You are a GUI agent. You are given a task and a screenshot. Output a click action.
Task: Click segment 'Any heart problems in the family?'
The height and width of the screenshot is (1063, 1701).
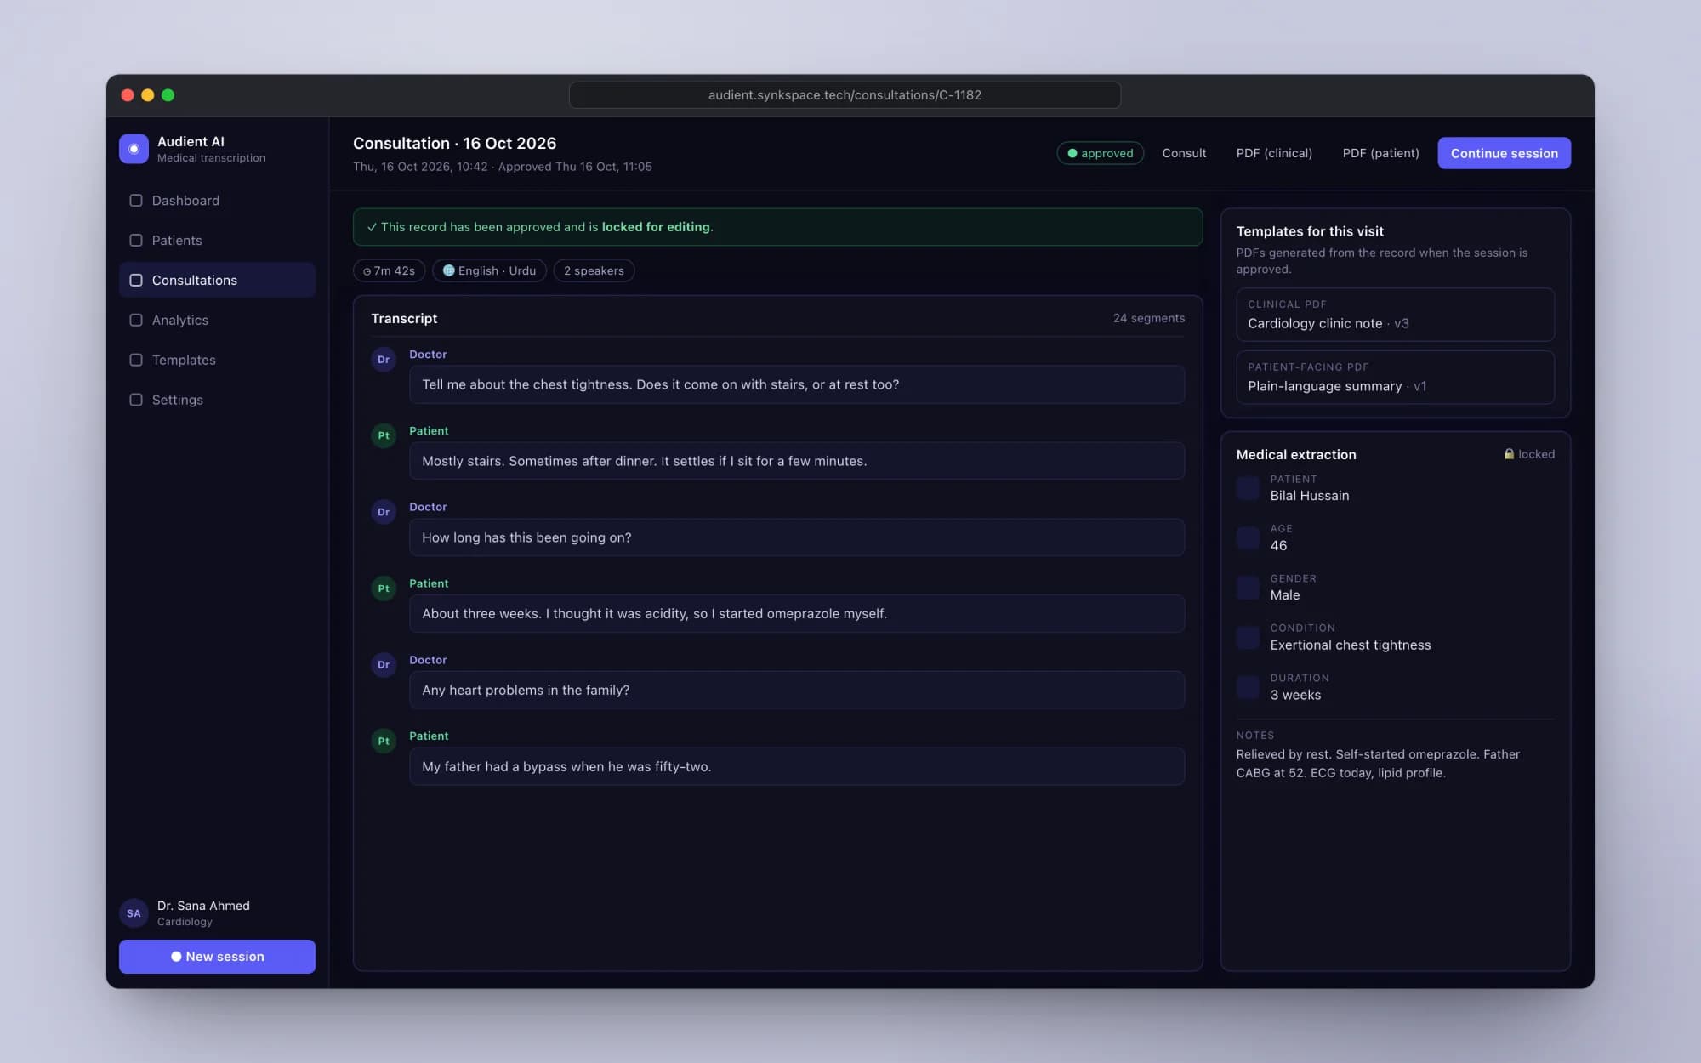tap(797, 690)
